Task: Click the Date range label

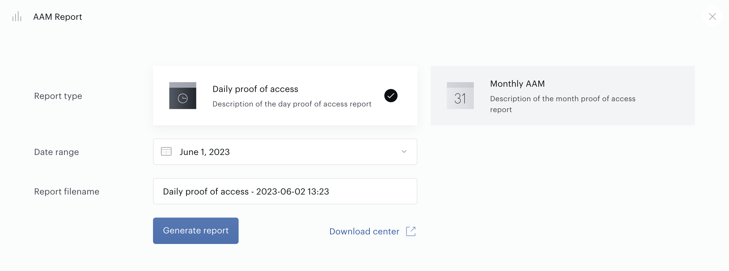Action: coord(57,152)
